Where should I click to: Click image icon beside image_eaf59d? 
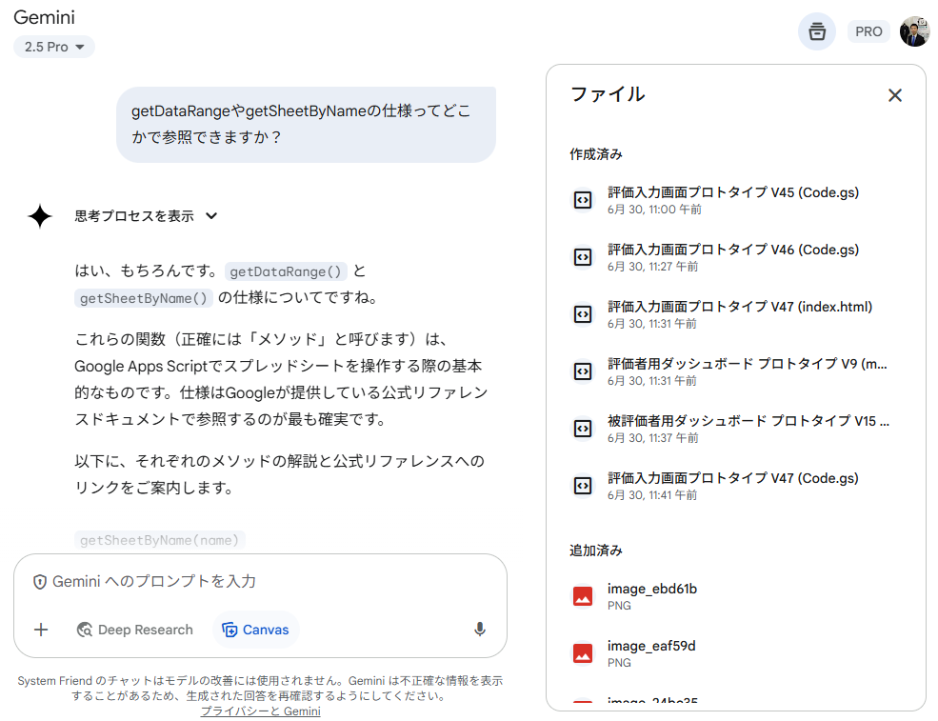click(583, 653)
